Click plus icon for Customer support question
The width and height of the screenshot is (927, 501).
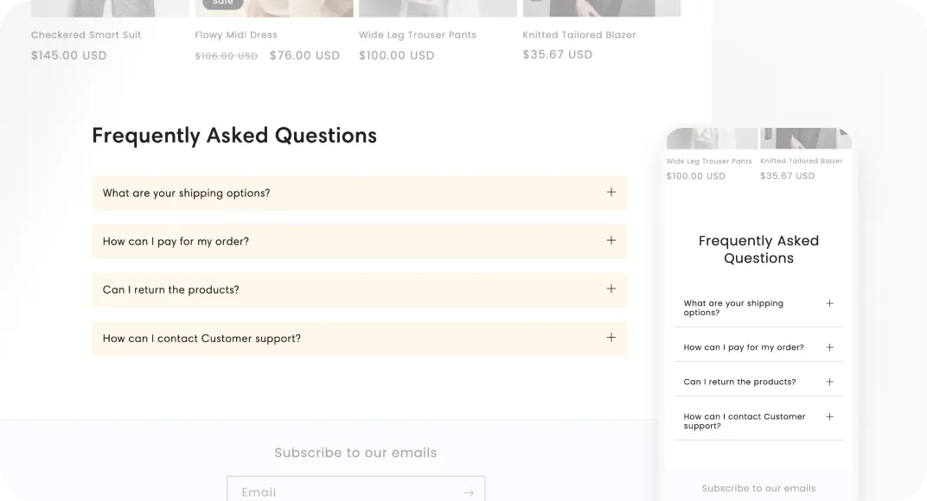point(611,338)
